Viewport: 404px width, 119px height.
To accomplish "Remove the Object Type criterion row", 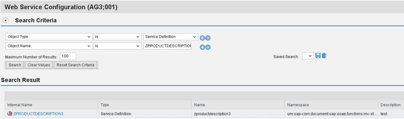I will point(208,38).
